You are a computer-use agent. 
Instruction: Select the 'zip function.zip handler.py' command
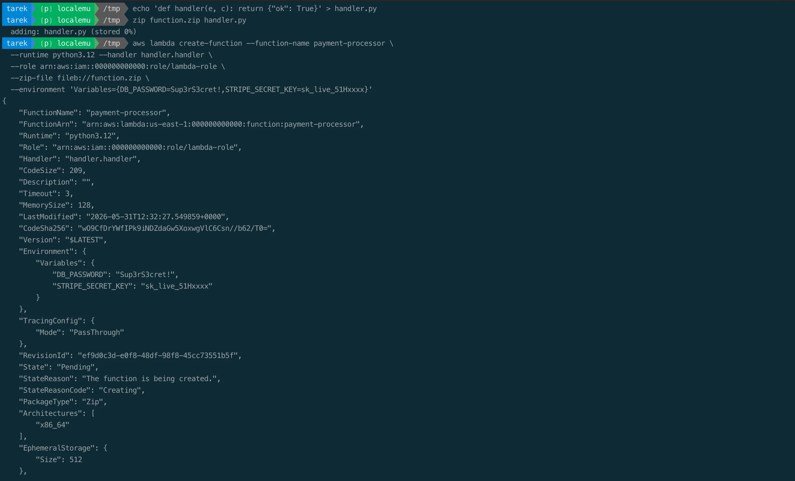(x=189, y=20)
